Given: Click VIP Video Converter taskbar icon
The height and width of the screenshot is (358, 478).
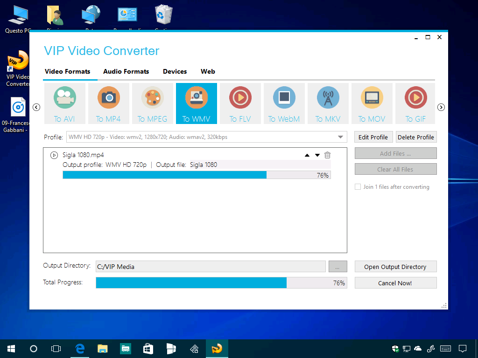Looking at the screenshot, I should click(x=217, y=349).
